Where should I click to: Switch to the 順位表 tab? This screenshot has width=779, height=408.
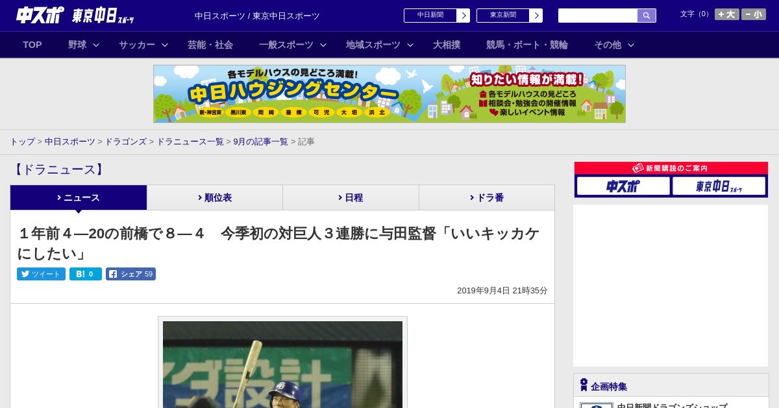[215, 198]
